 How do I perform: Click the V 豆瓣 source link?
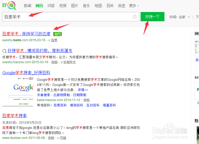point(62,138)
